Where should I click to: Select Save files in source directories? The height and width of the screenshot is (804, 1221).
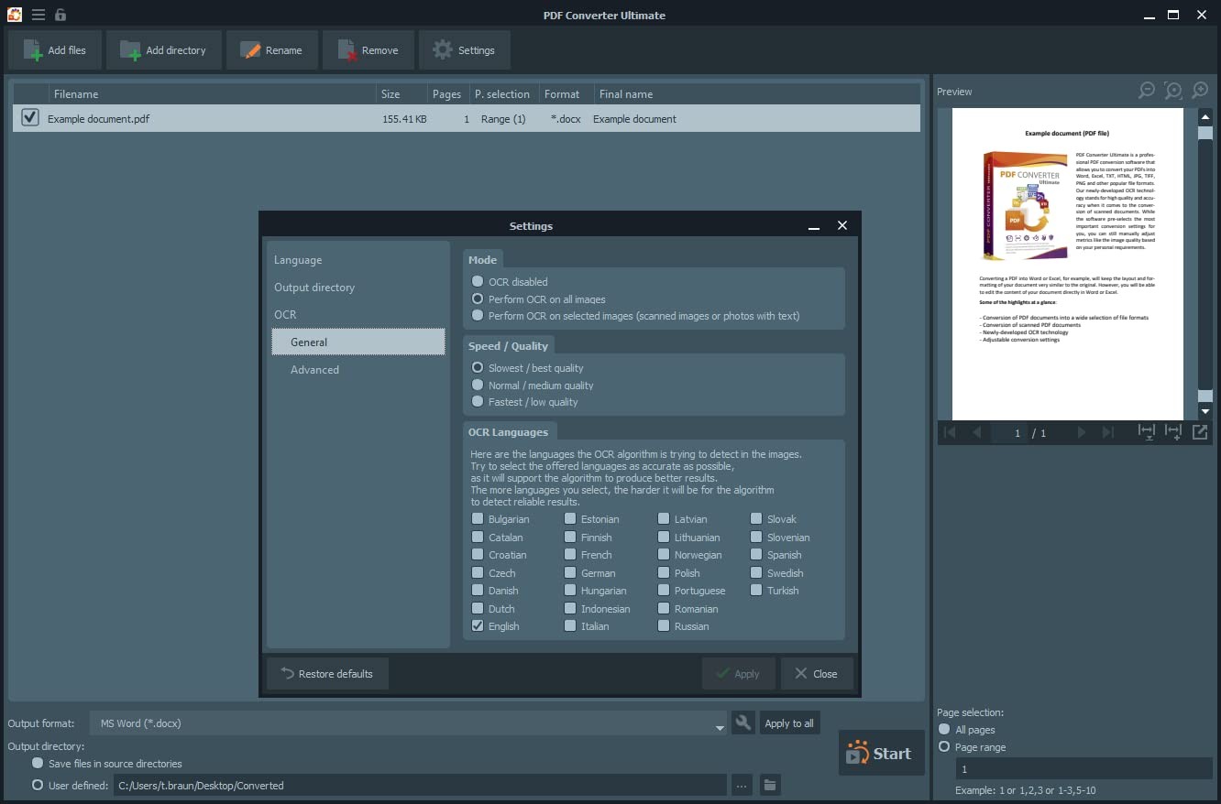click(38, 763)
